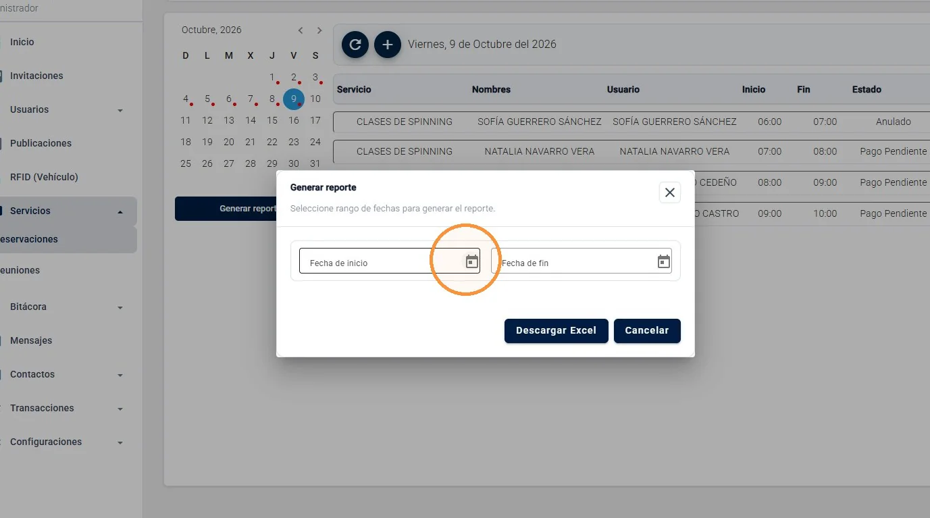930x518 pixels.
Task: Click the Servicio column header
Action: (354, 89)
